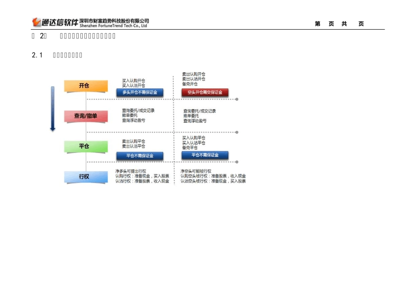Image resolution: width=420 pixels, height=297 pixels.
Task: Click the 2.1 section heading number
Action: [37, 55]
